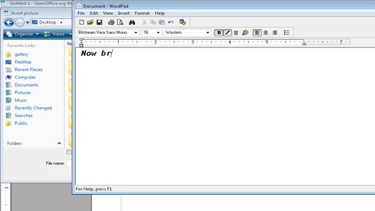
Task: Open Print Preview from the WordPad toolbar
Action: click(x=120, y=22)
